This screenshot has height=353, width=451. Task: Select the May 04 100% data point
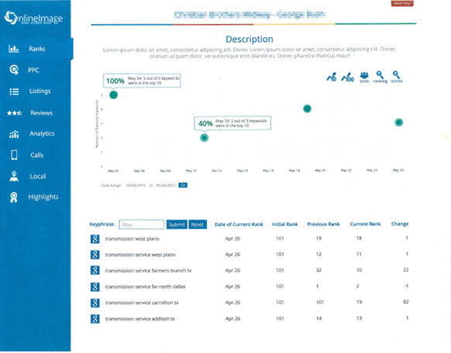(x=113, y=95)
